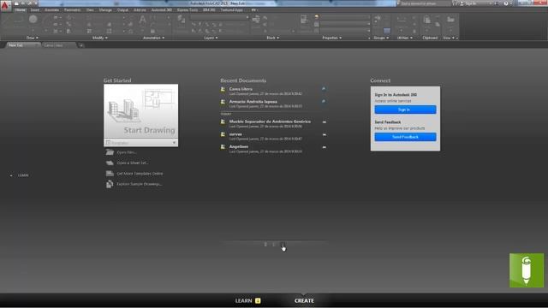Image resolution: width=548 pixels, height=308 pixels.
Task: Click Explore Sample Drawings link
Action: point(139,184)
